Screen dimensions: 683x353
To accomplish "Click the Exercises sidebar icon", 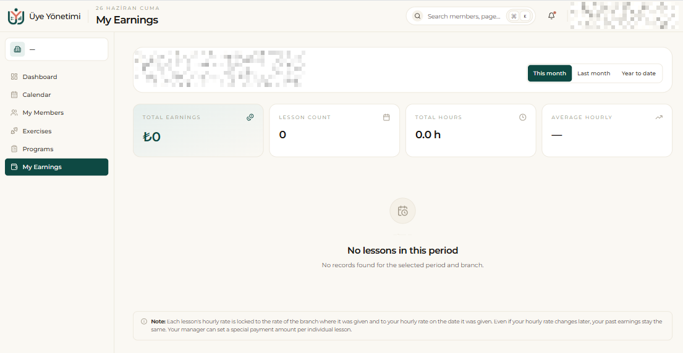I will [14, 131].
